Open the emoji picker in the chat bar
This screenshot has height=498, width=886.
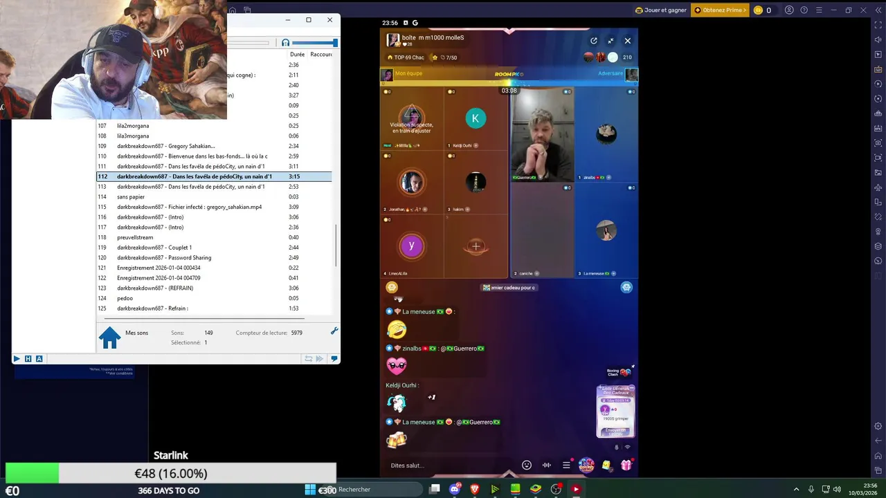[x=527, y=465]
